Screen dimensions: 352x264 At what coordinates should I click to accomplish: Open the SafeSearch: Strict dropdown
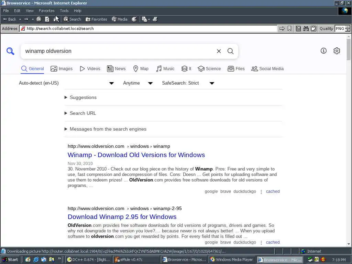pos(188,83)
